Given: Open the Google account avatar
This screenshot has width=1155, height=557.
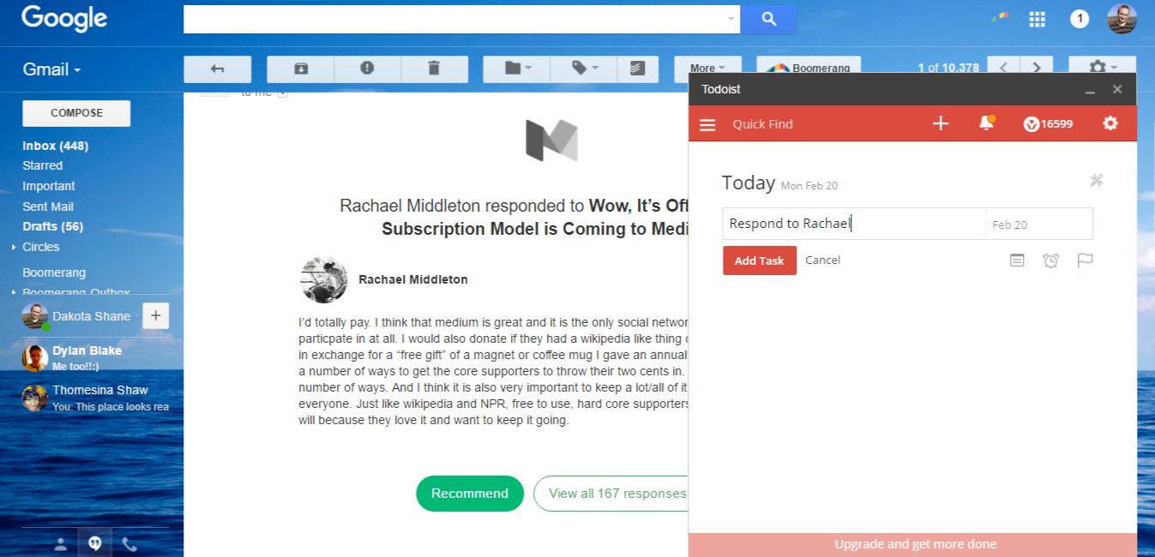Looking at the screenshot, I should coord(1122,19).
